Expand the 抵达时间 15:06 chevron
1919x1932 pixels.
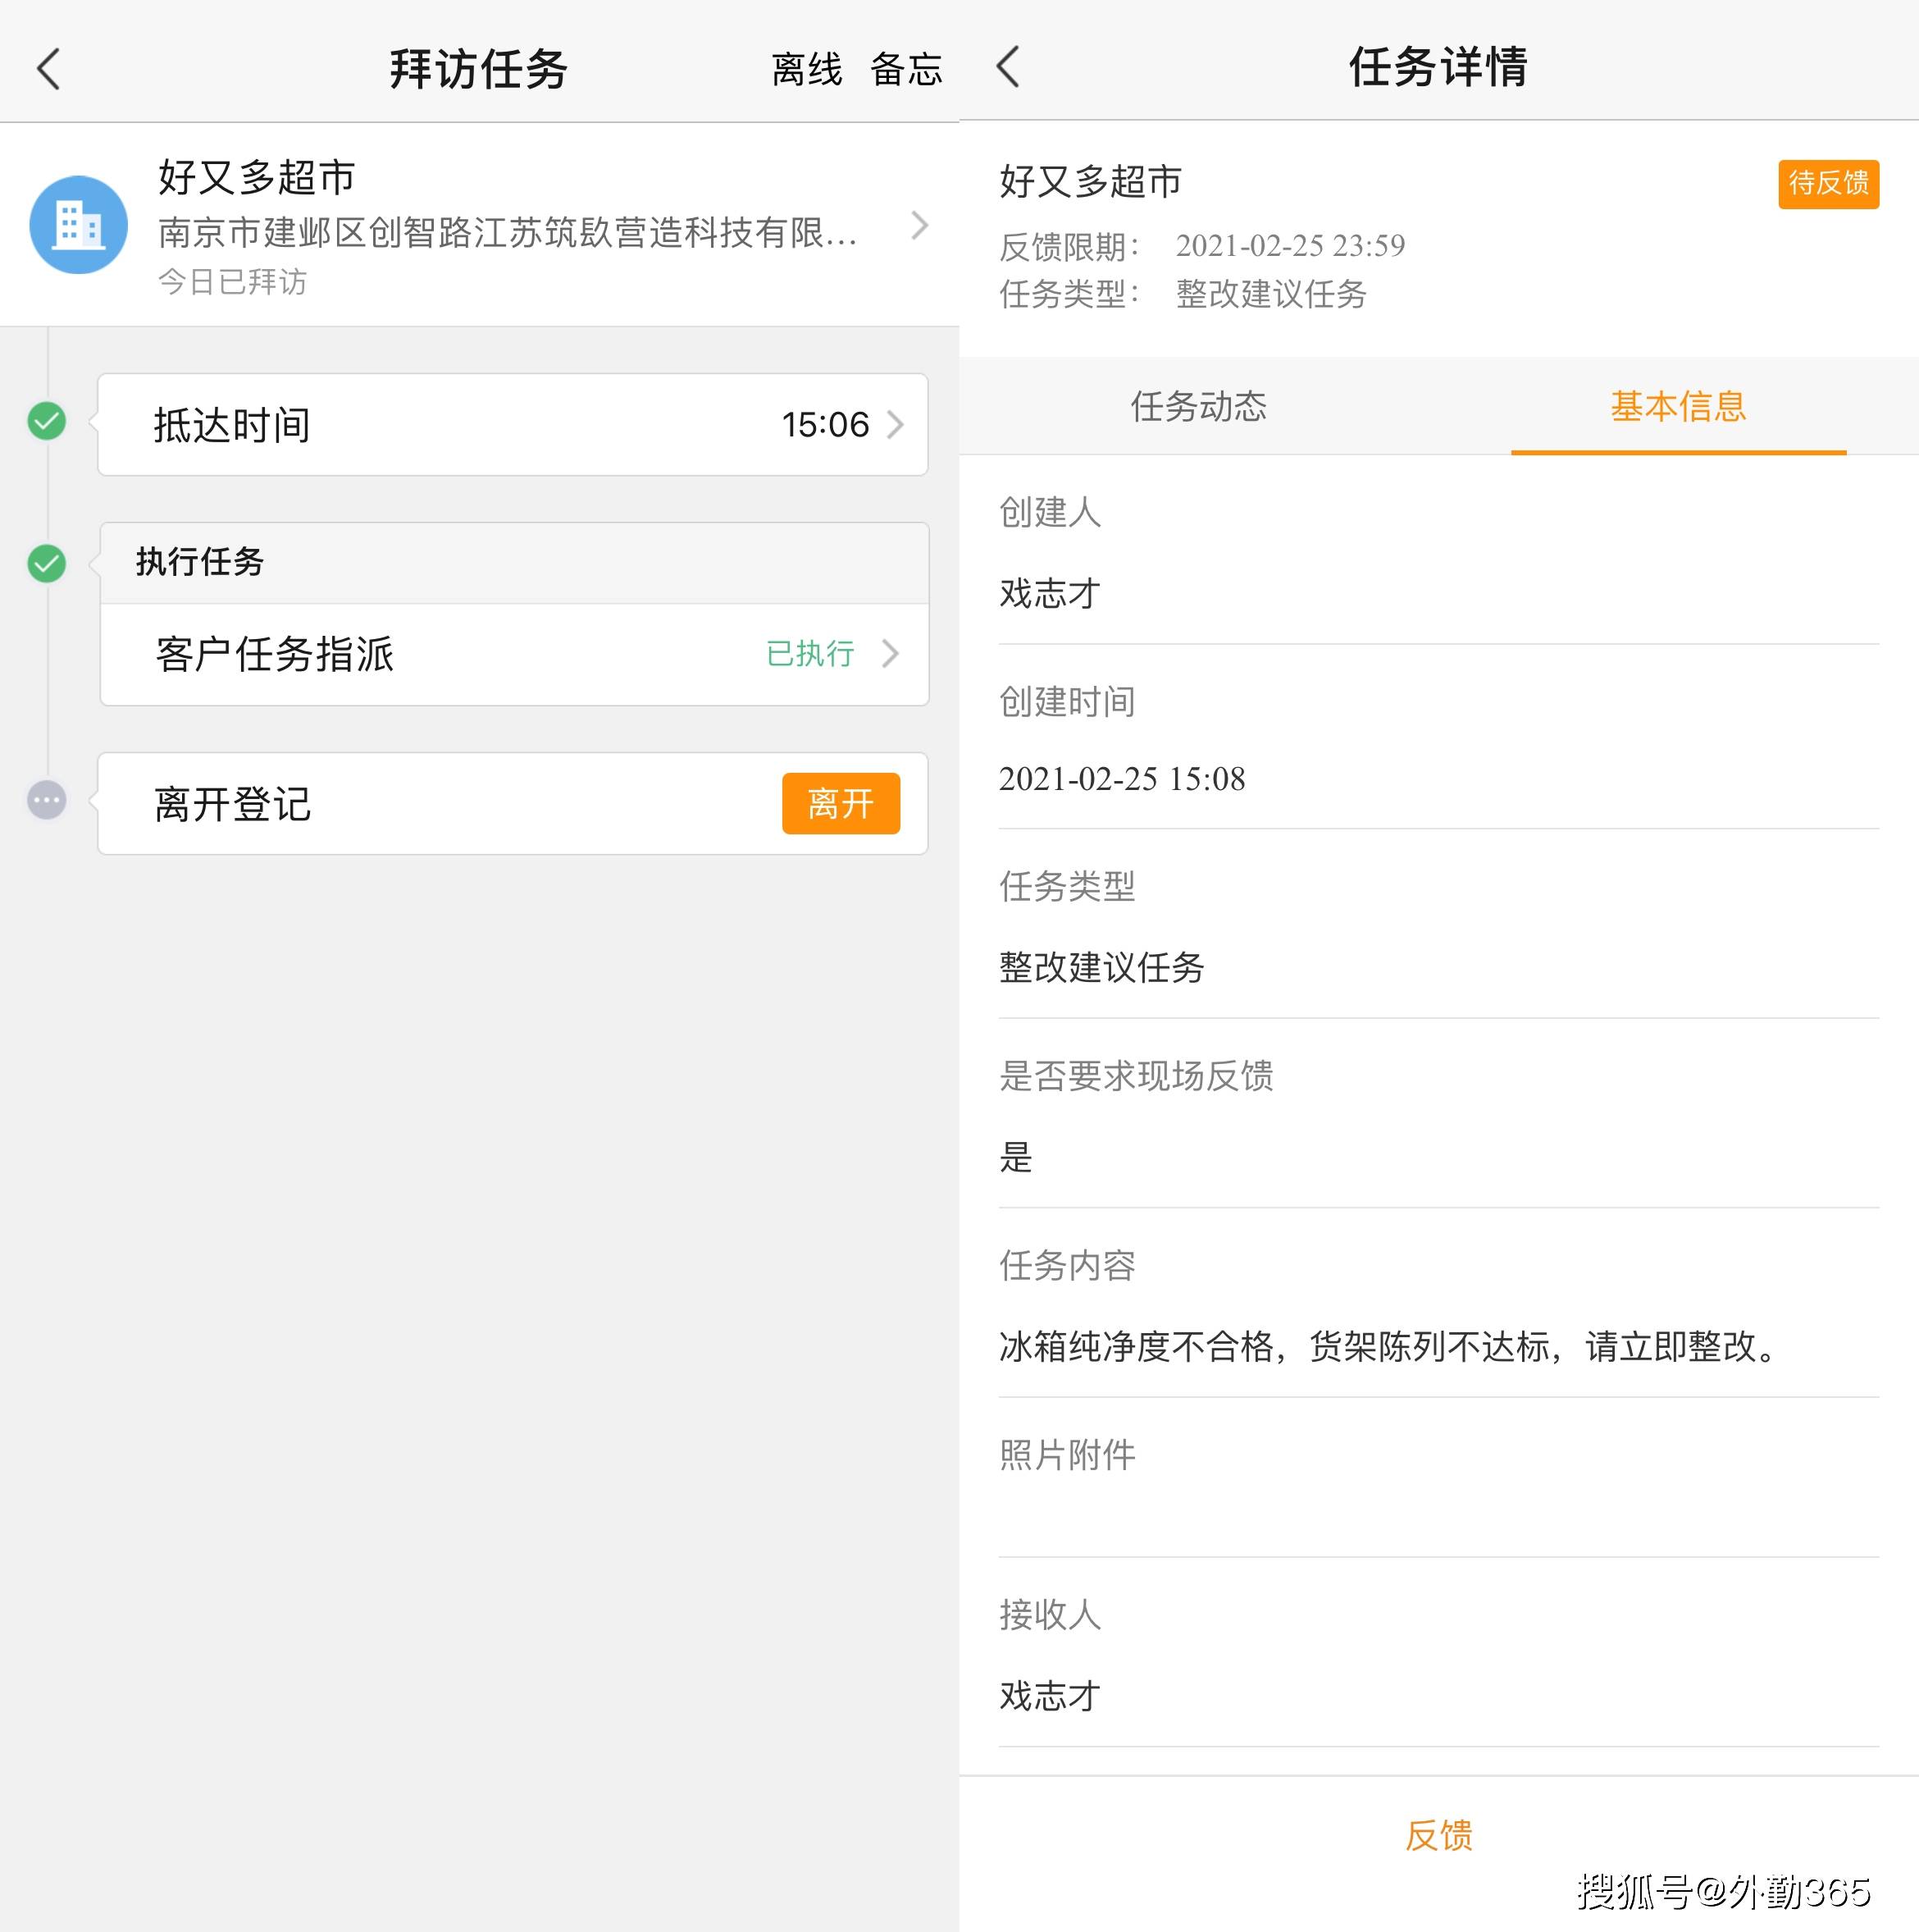coord(896,425)
